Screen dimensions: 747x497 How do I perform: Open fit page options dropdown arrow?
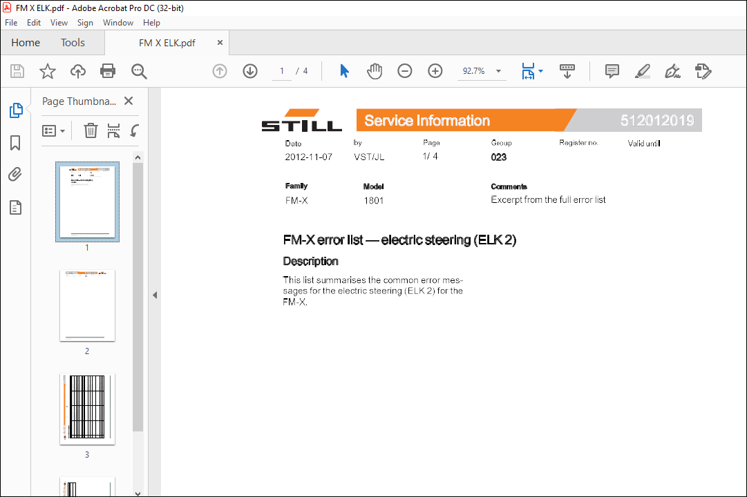click(540, 71)
